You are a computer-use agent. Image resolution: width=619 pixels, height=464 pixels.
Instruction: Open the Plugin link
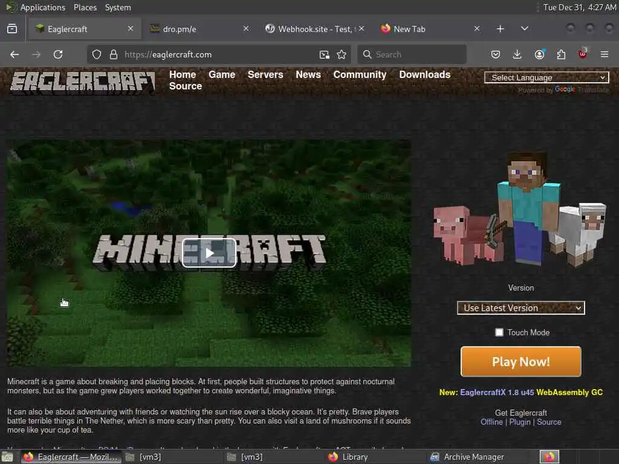(x=520, y=422)
